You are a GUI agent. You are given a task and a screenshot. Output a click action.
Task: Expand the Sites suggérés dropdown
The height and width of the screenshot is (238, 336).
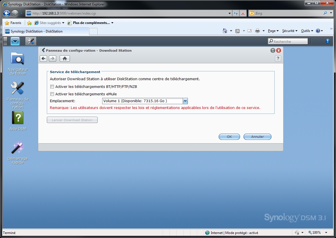point(63,23)
